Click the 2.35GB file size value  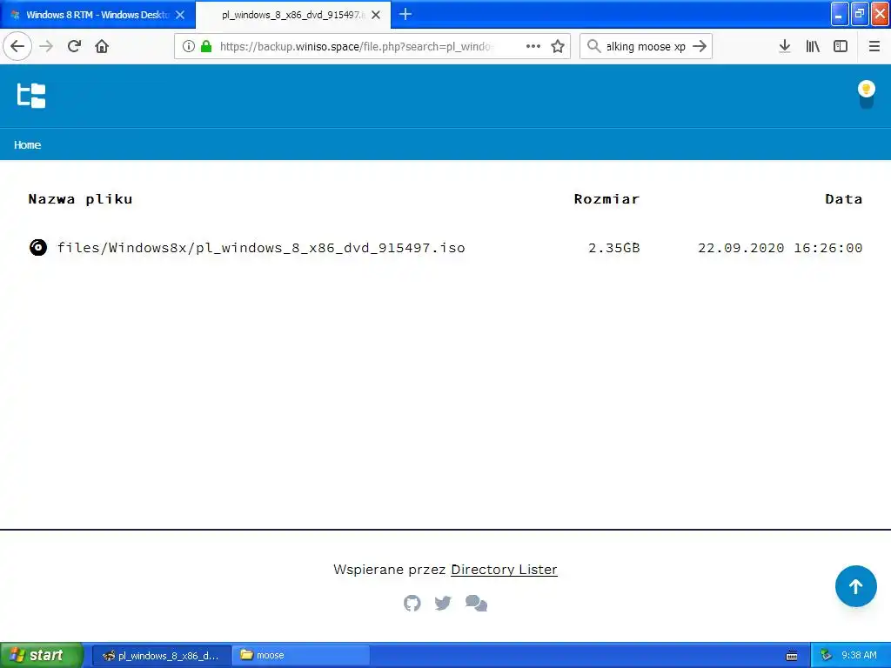point(614,248)
